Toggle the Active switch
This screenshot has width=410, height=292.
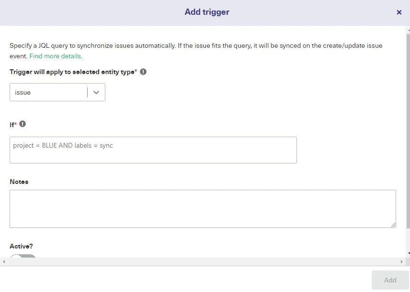click(x=23, y=257)
